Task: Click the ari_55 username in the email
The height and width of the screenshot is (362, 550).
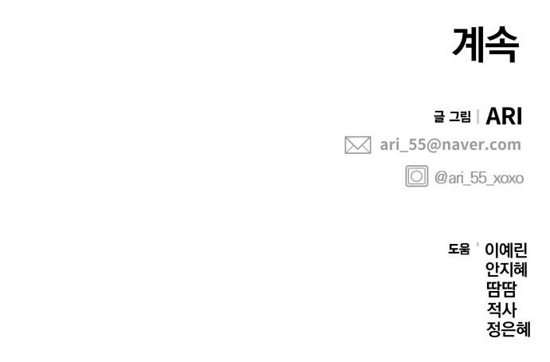Action: click(x=399, y=145)
